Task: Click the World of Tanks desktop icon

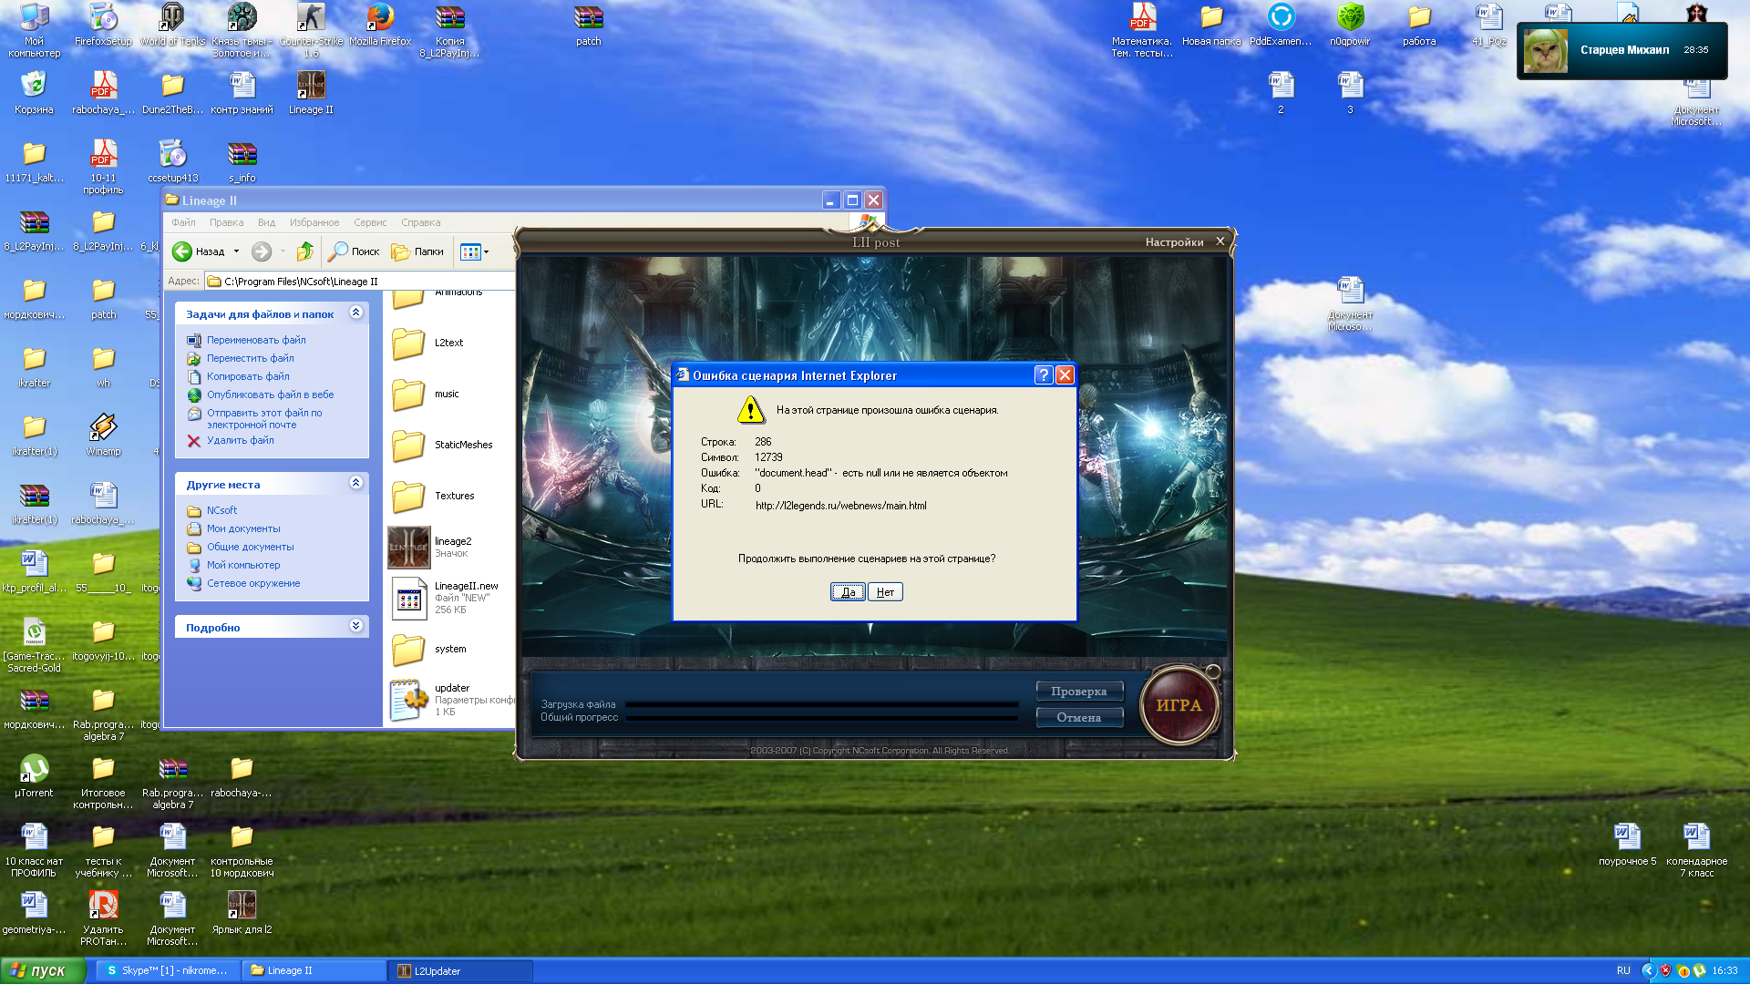Action: click(172, 25)
